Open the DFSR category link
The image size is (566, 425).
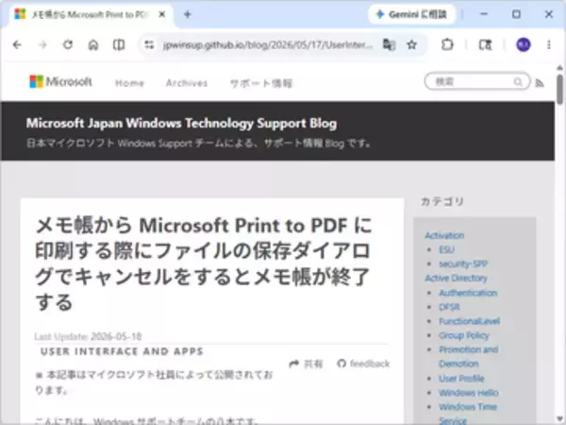(449, 307)
